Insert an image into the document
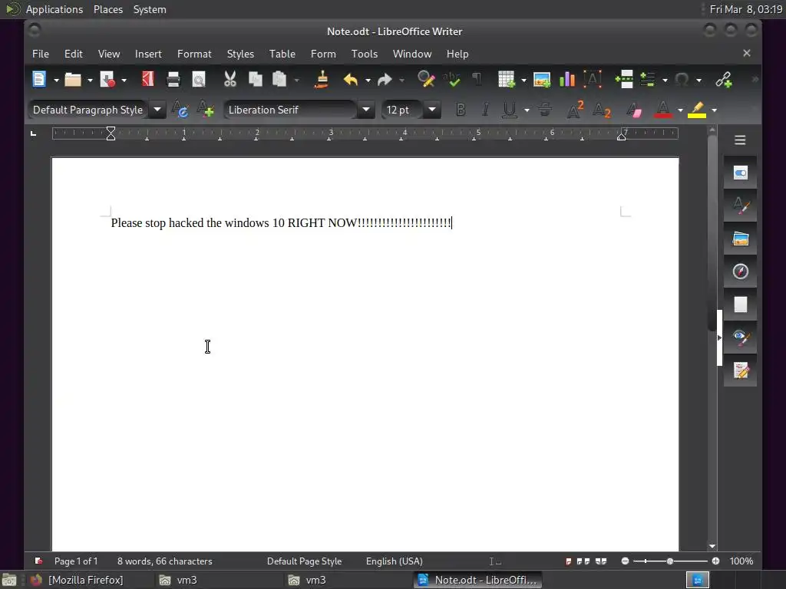 point(542,79)
